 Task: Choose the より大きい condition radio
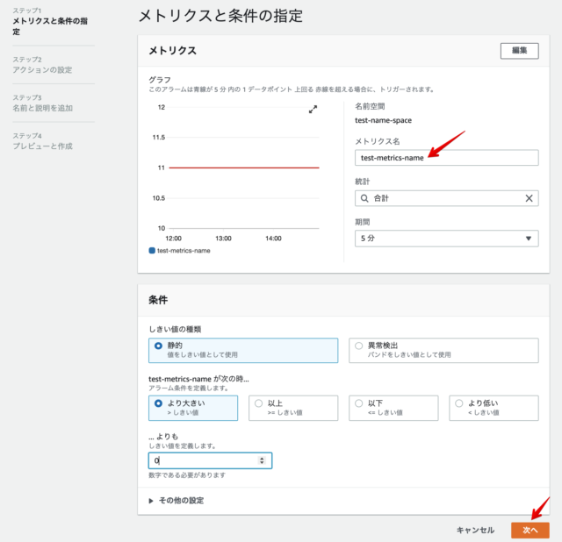(158, 403)
